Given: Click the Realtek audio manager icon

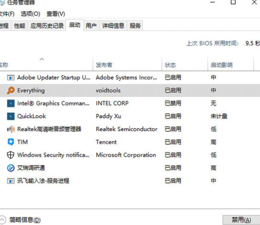Looking at the screenshot, I should [11, 129].
